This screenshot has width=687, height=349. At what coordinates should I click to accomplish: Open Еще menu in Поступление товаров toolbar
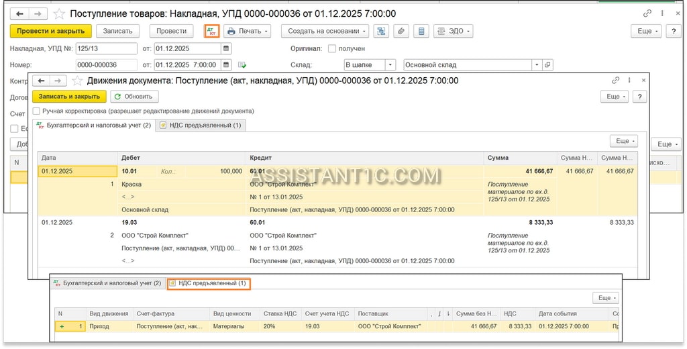pos(646,31)
